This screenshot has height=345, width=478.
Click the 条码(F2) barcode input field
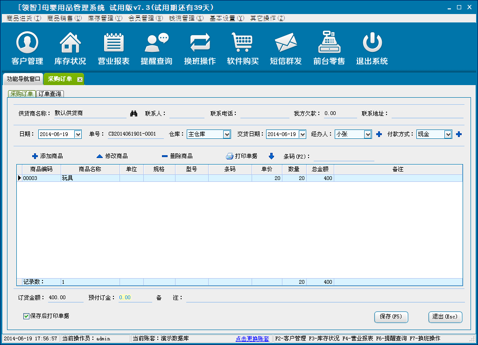[344, 157]
